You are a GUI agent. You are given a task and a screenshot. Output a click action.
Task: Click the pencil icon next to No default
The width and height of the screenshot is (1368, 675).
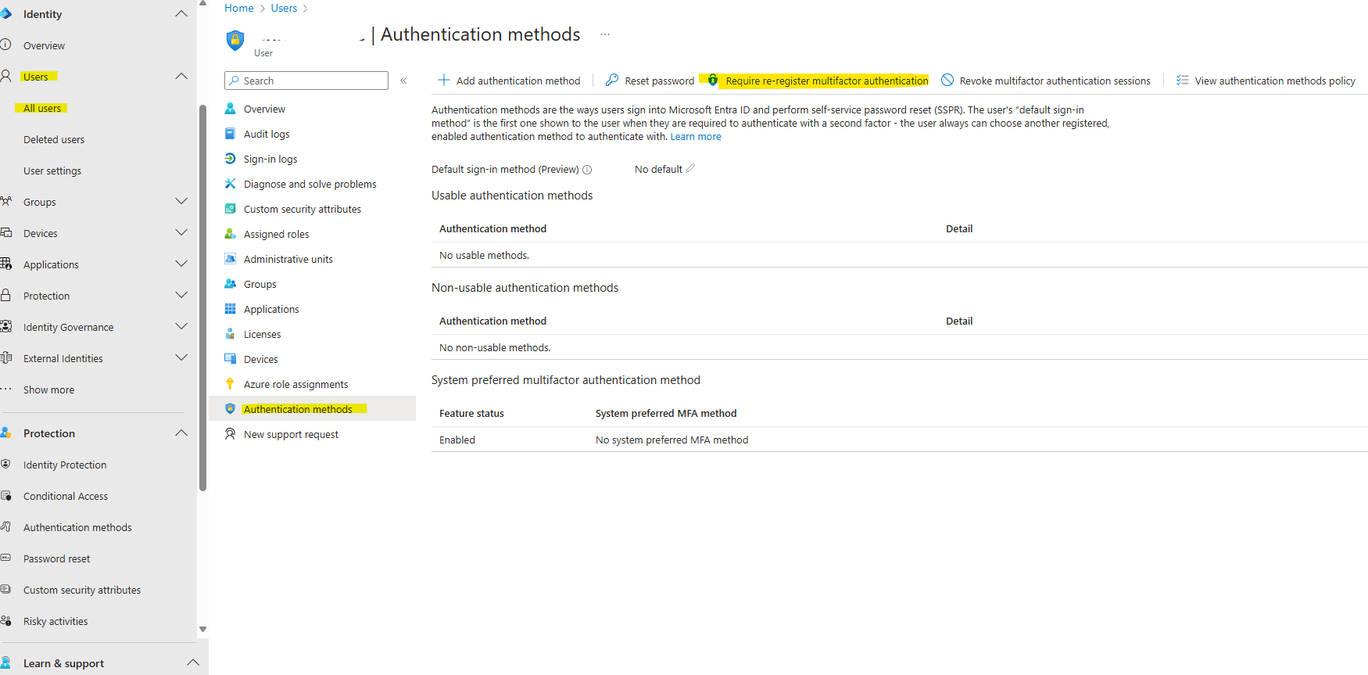click(690, 168)
